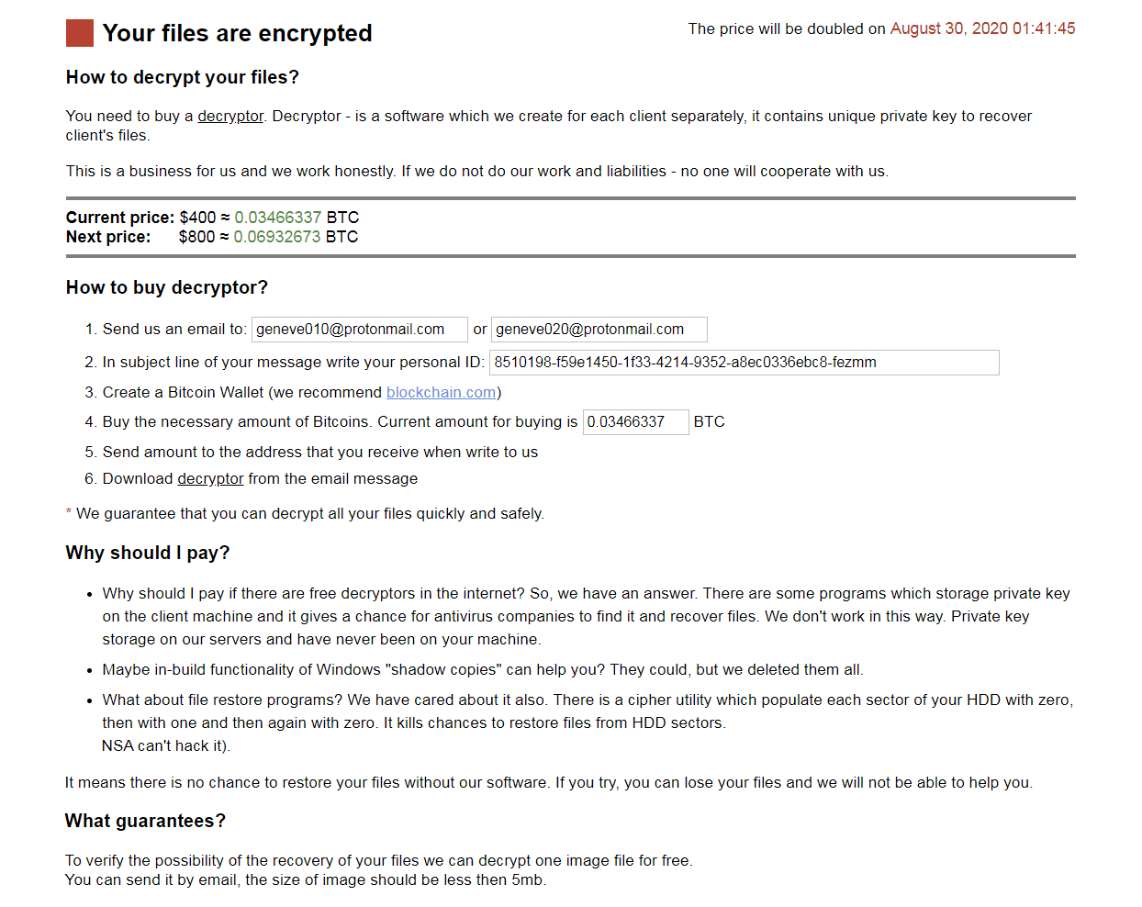The width and height of the screenshot is (1142, 907).
Task: Click the 'Next price:' label
Action: [x=108, y=237]
